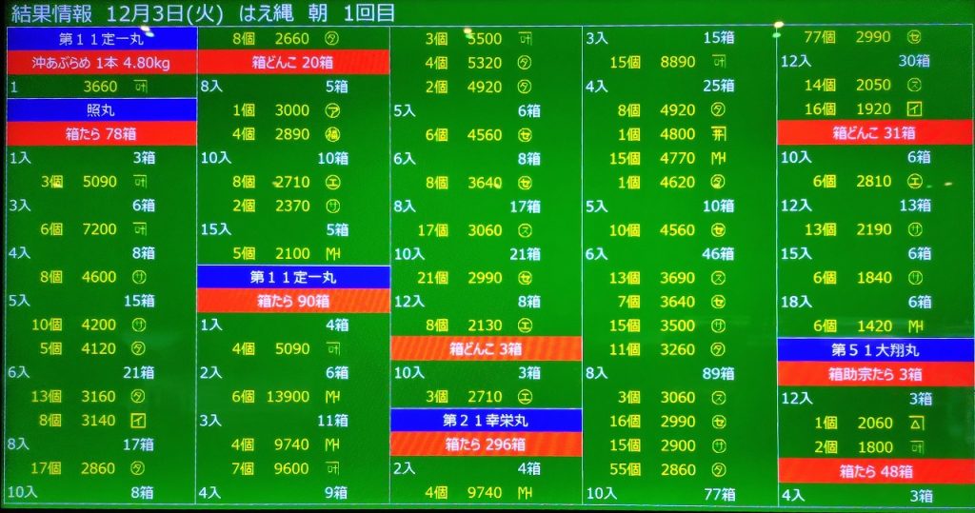Open the 第５１大翔丸 vessel header

875,349
